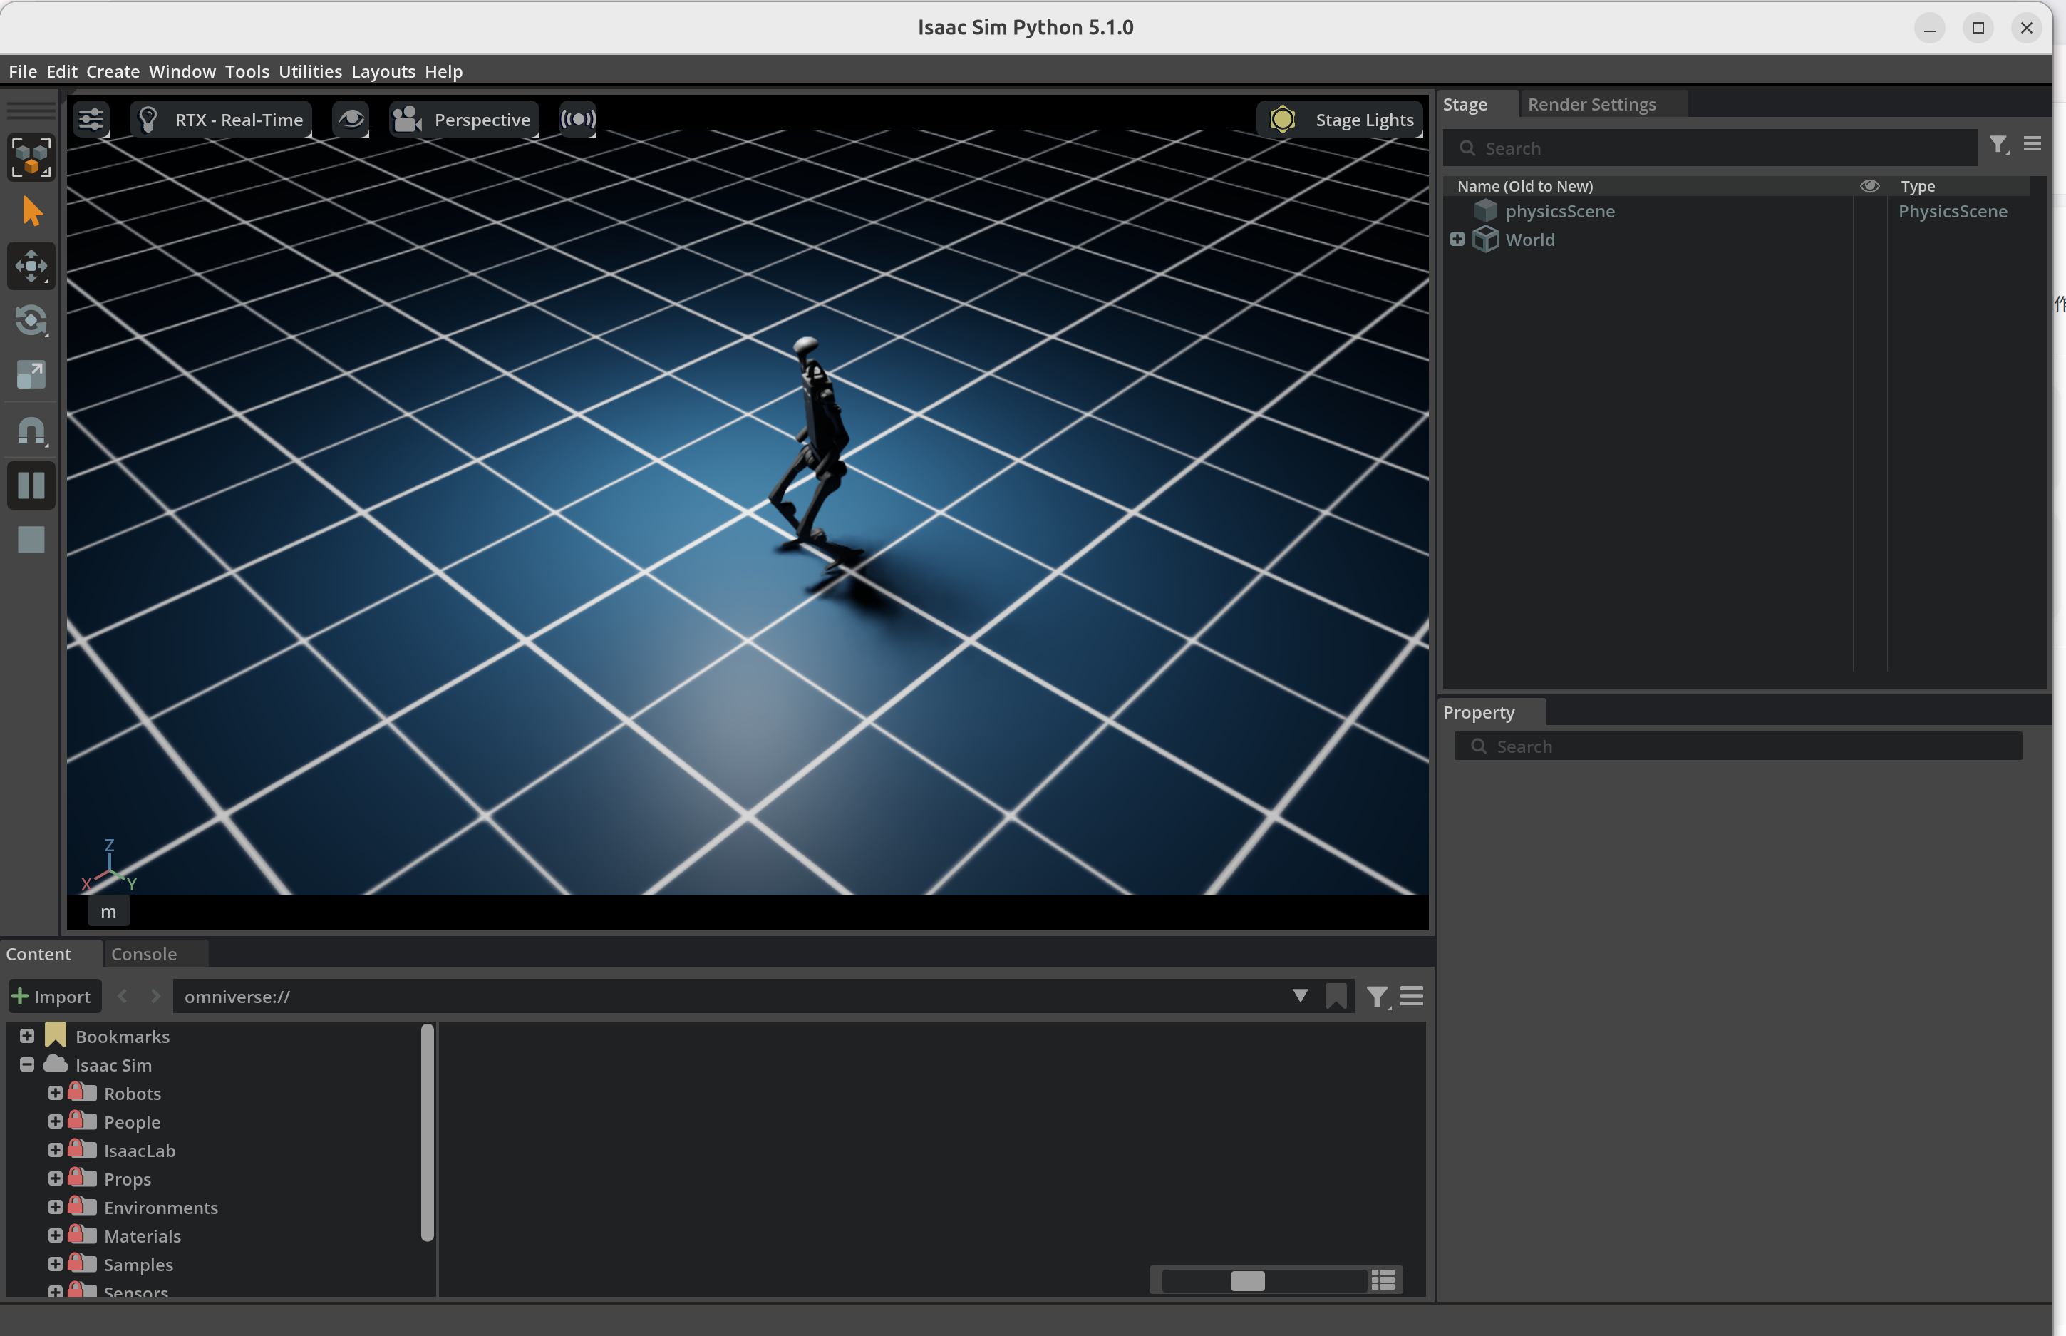The height and width of the screenshot is (1336, 2066).
Task: Pause the running simulation
Action: click(31, 485)
